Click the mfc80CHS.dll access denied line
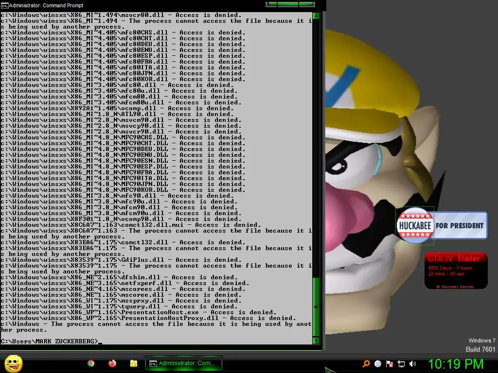Screen dimensions: 498x373 click(123, 33)
